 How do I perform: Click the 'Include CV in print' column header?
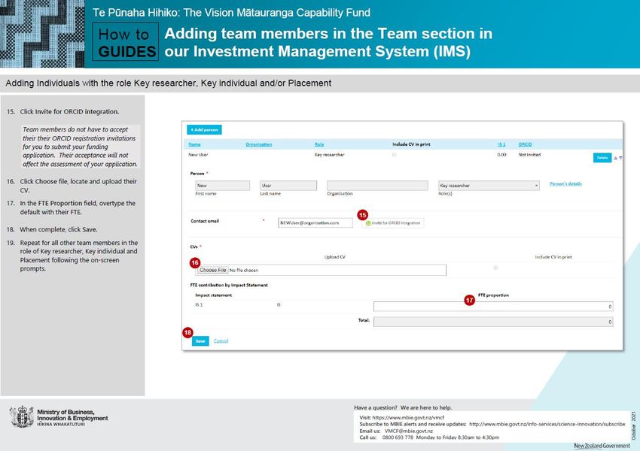tap(411, 144)
